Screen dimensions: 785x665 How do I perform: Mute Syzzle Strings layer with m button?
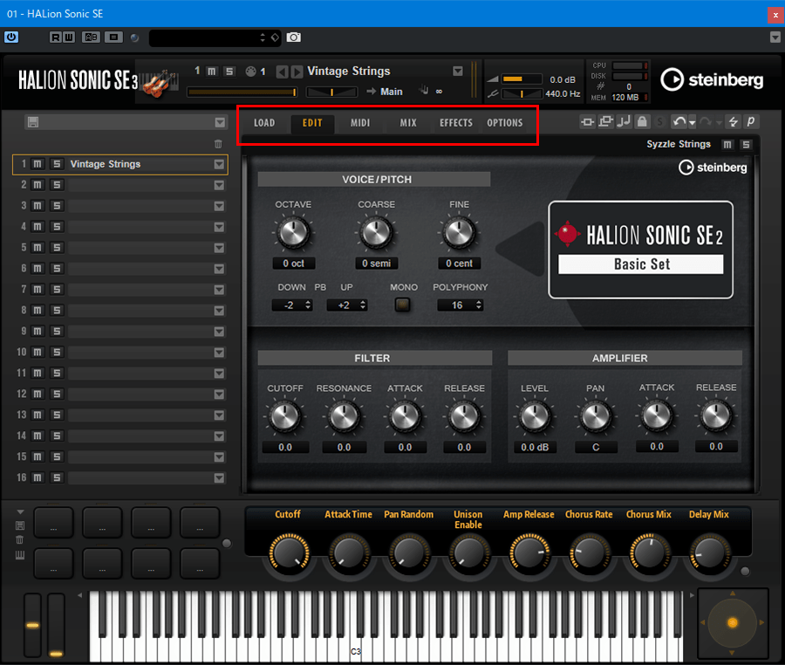click(x=727, y=145)
